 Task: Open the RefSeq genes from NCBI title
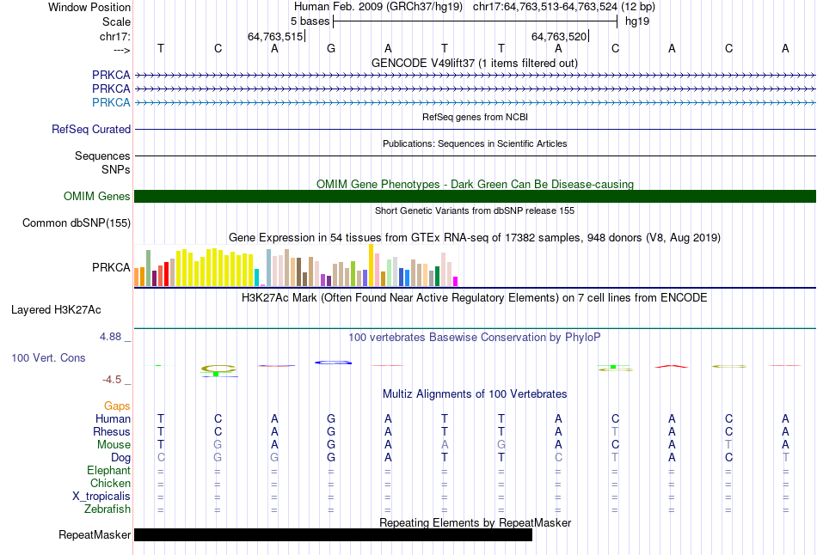click(x=475, y=117)
